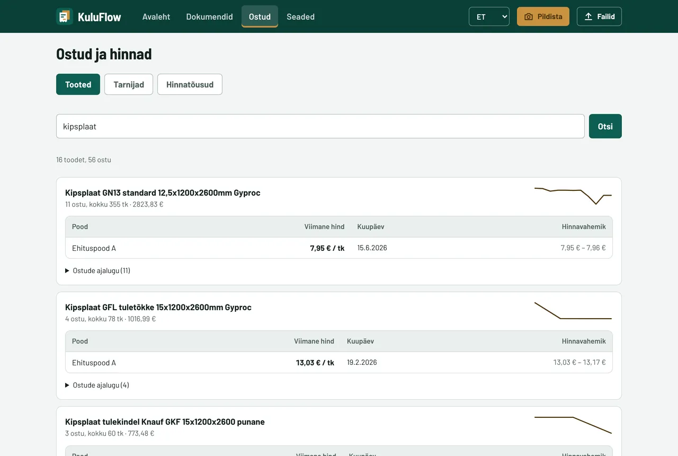Viewport: 678px width, 456px height.
Task: Click the upload icon on Failid
Action: pos(588,16)
